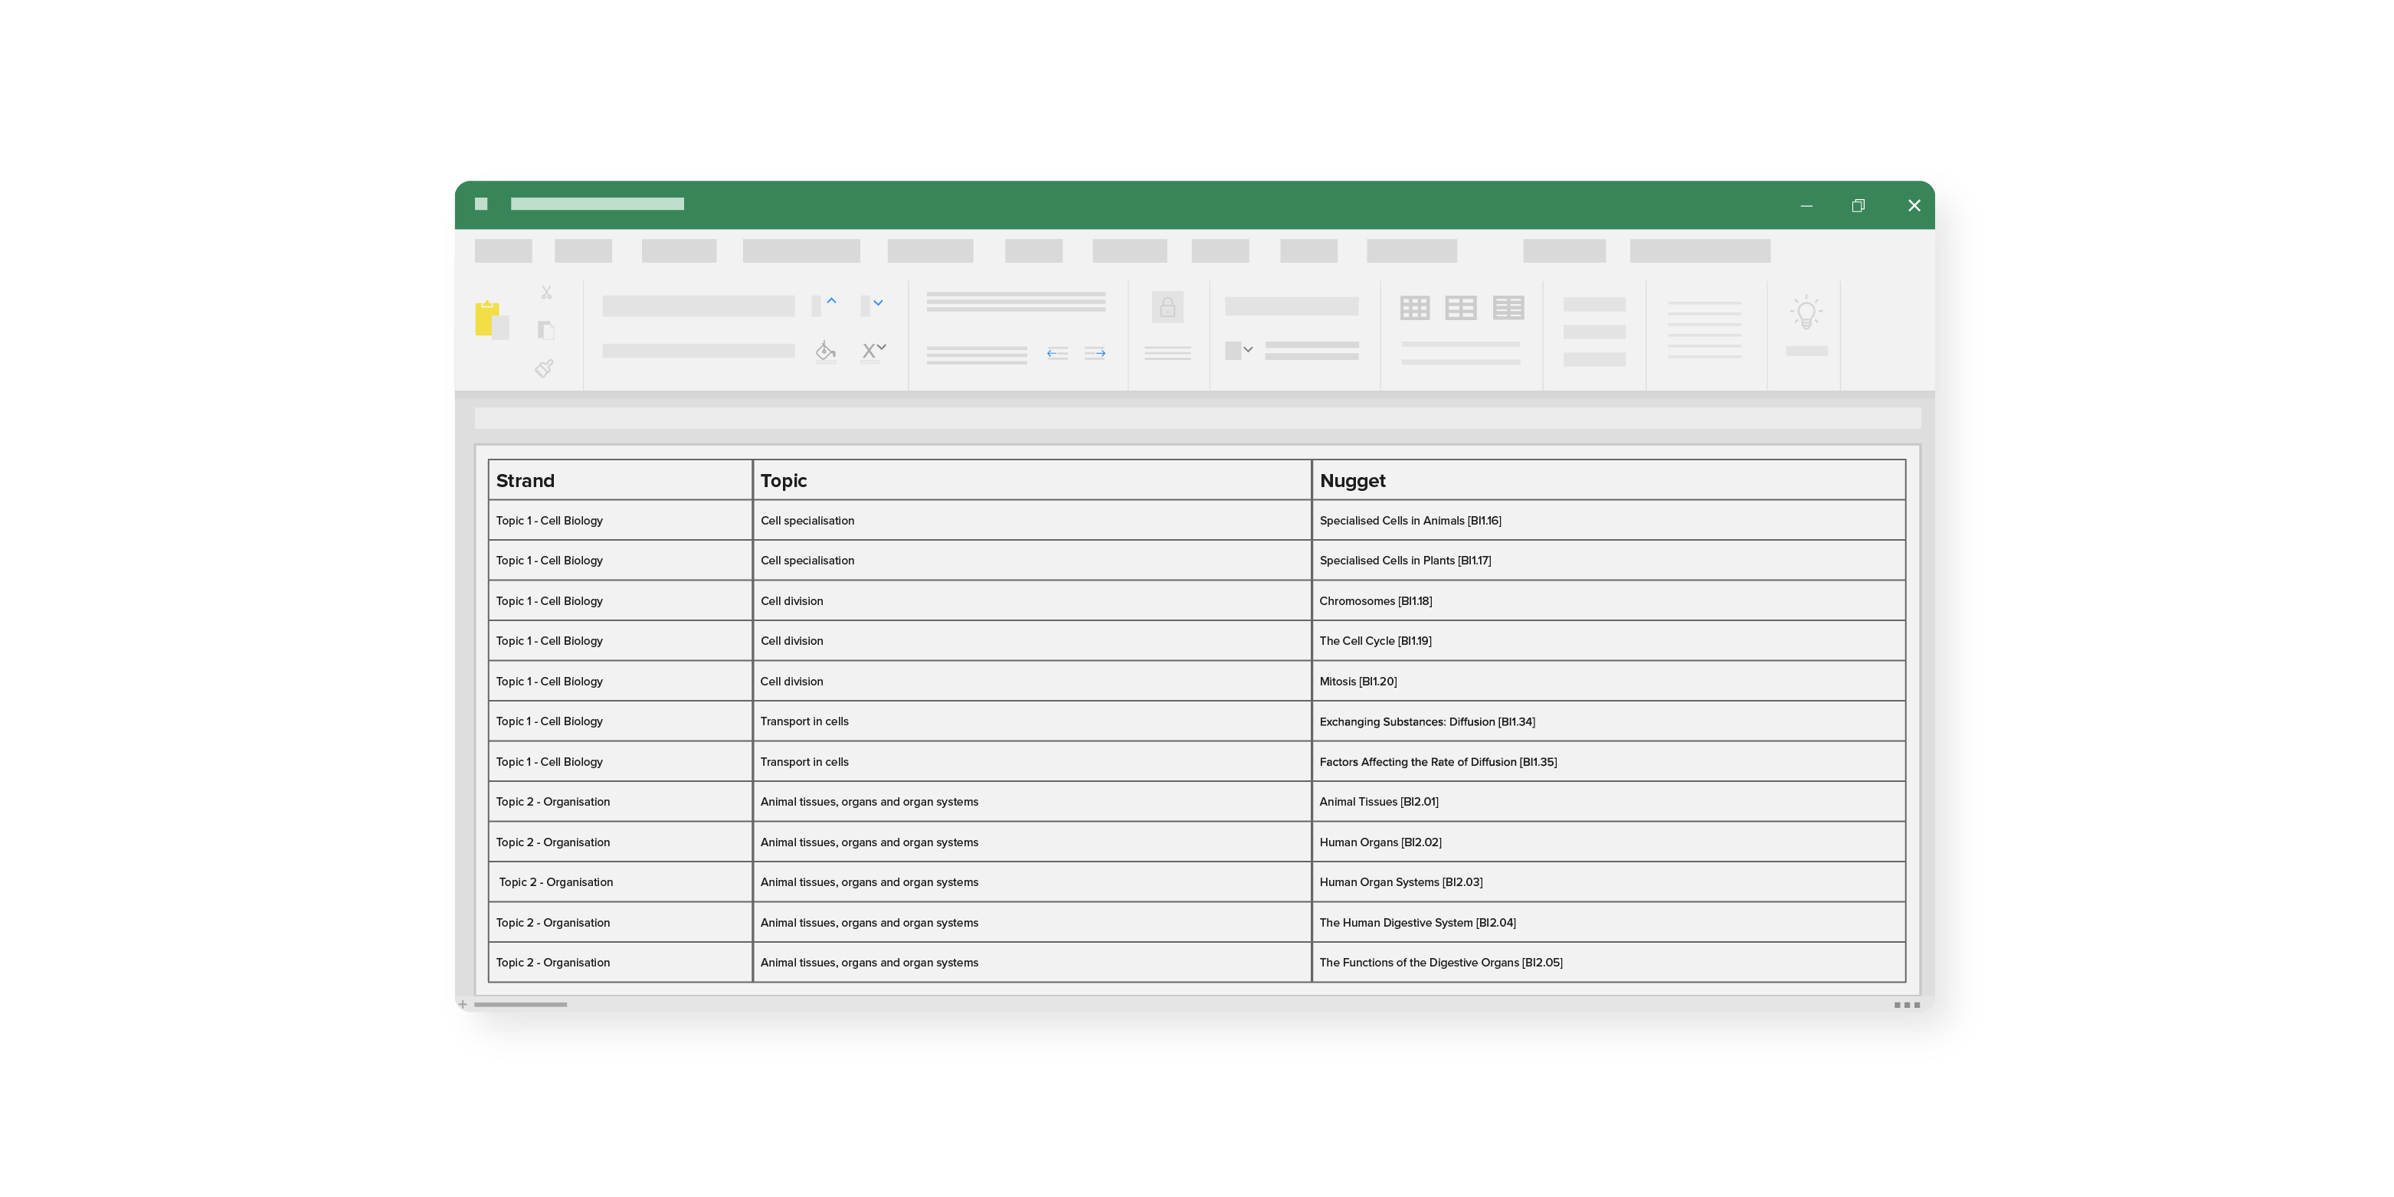2394x1197 pixels.
Task: Click the Cut scissors icon
Action: [546, 292]
